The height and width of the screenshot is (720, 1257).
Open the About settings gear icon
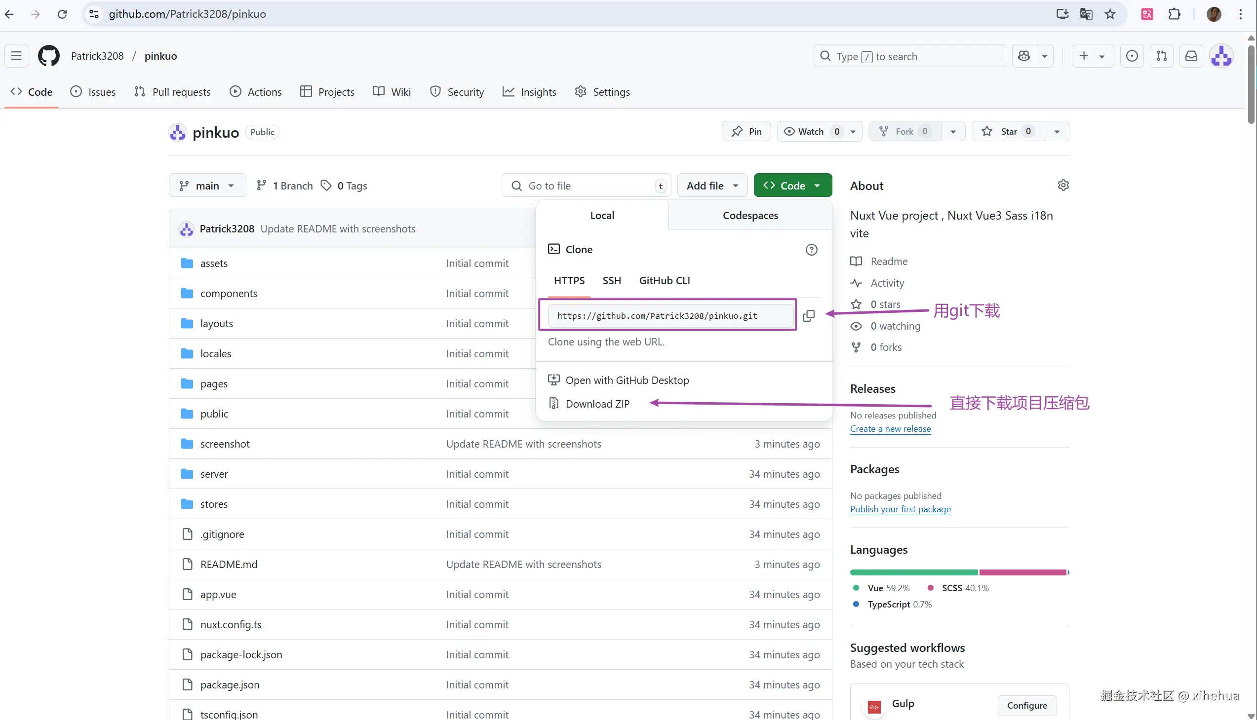click(x=1063, y=186)
